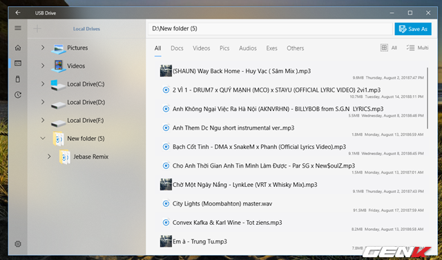Viewport: 442px width, 260px height.
Task: Select the Local Drives sidebar icon
Action: (x=18, y=63)
